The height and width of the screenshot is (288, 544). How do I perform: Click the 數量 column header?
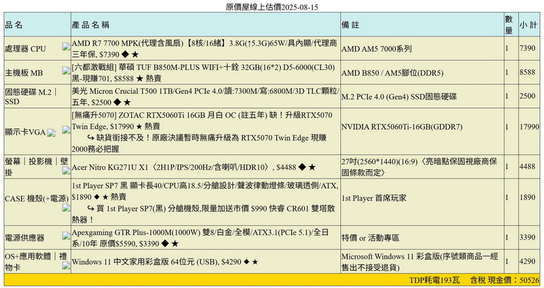[x=509, y=24]
